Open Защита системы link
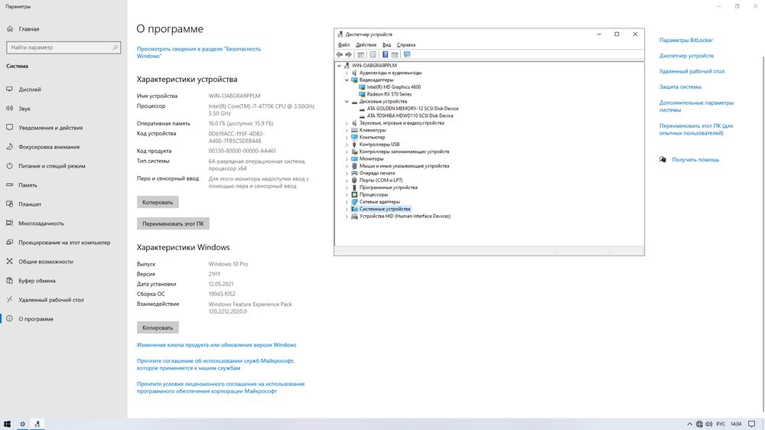Viewport: 765px width, 430px height. pyautogui.click(x=680, y=87)
